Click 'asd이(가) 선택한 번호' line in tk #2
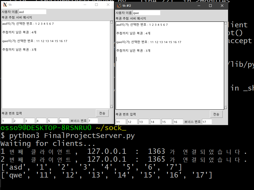 pos(142,25)
